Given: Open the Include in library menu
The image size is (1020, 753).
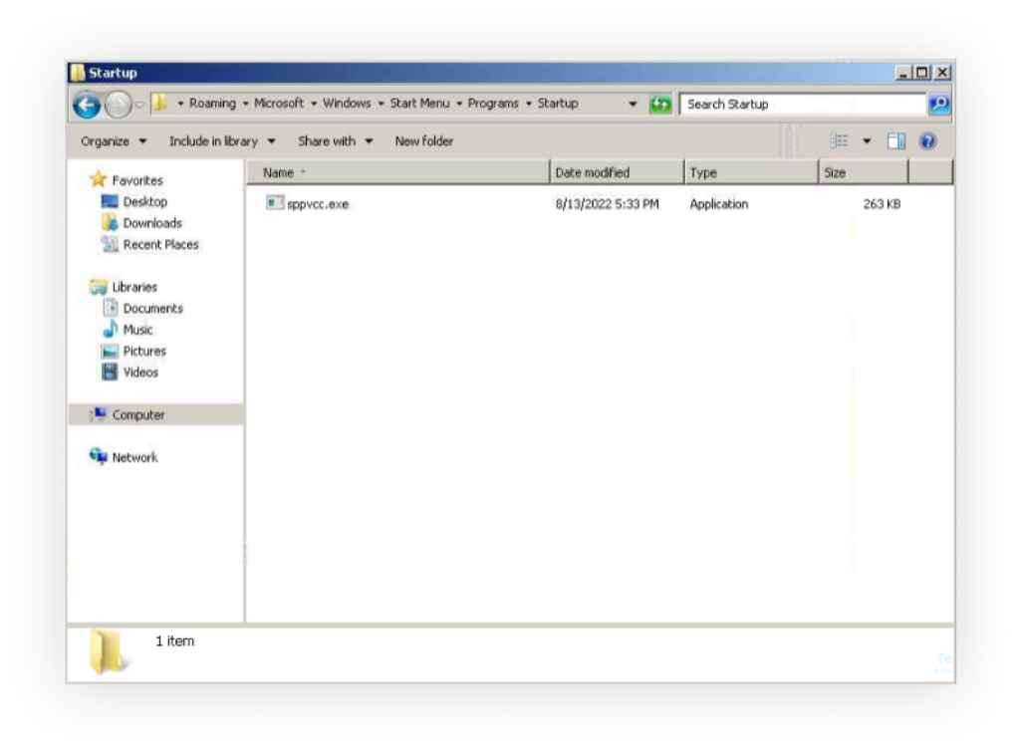Looking at the screenshot, I should pyautogui.click(x=222, y=141).
